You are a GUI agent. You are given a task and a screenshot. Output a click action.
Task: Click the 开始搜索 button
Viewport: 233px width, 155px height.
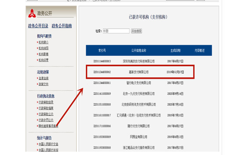136,31
